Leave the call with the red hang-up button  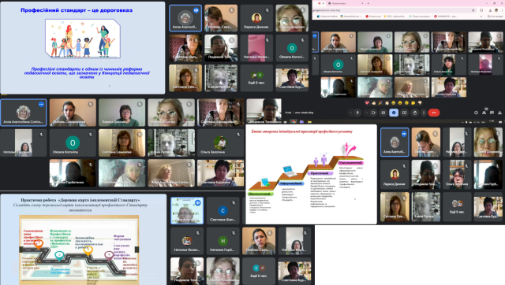coord(434,113)
